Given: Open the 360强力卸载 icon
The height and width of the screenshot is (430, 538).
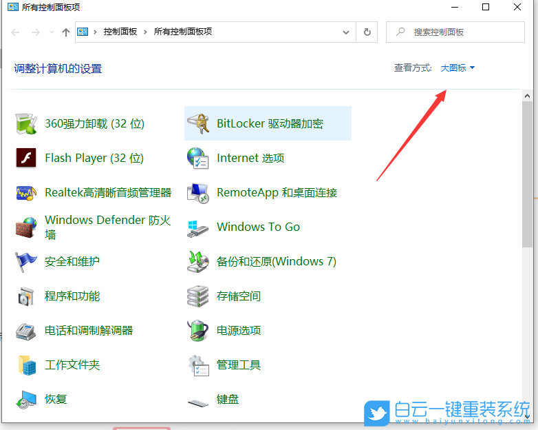Looking at the screenshot, I should pos(26,124).
